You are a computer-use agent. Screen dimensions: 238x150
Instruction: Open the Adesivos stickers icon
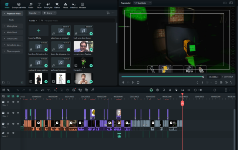point(74,5)
